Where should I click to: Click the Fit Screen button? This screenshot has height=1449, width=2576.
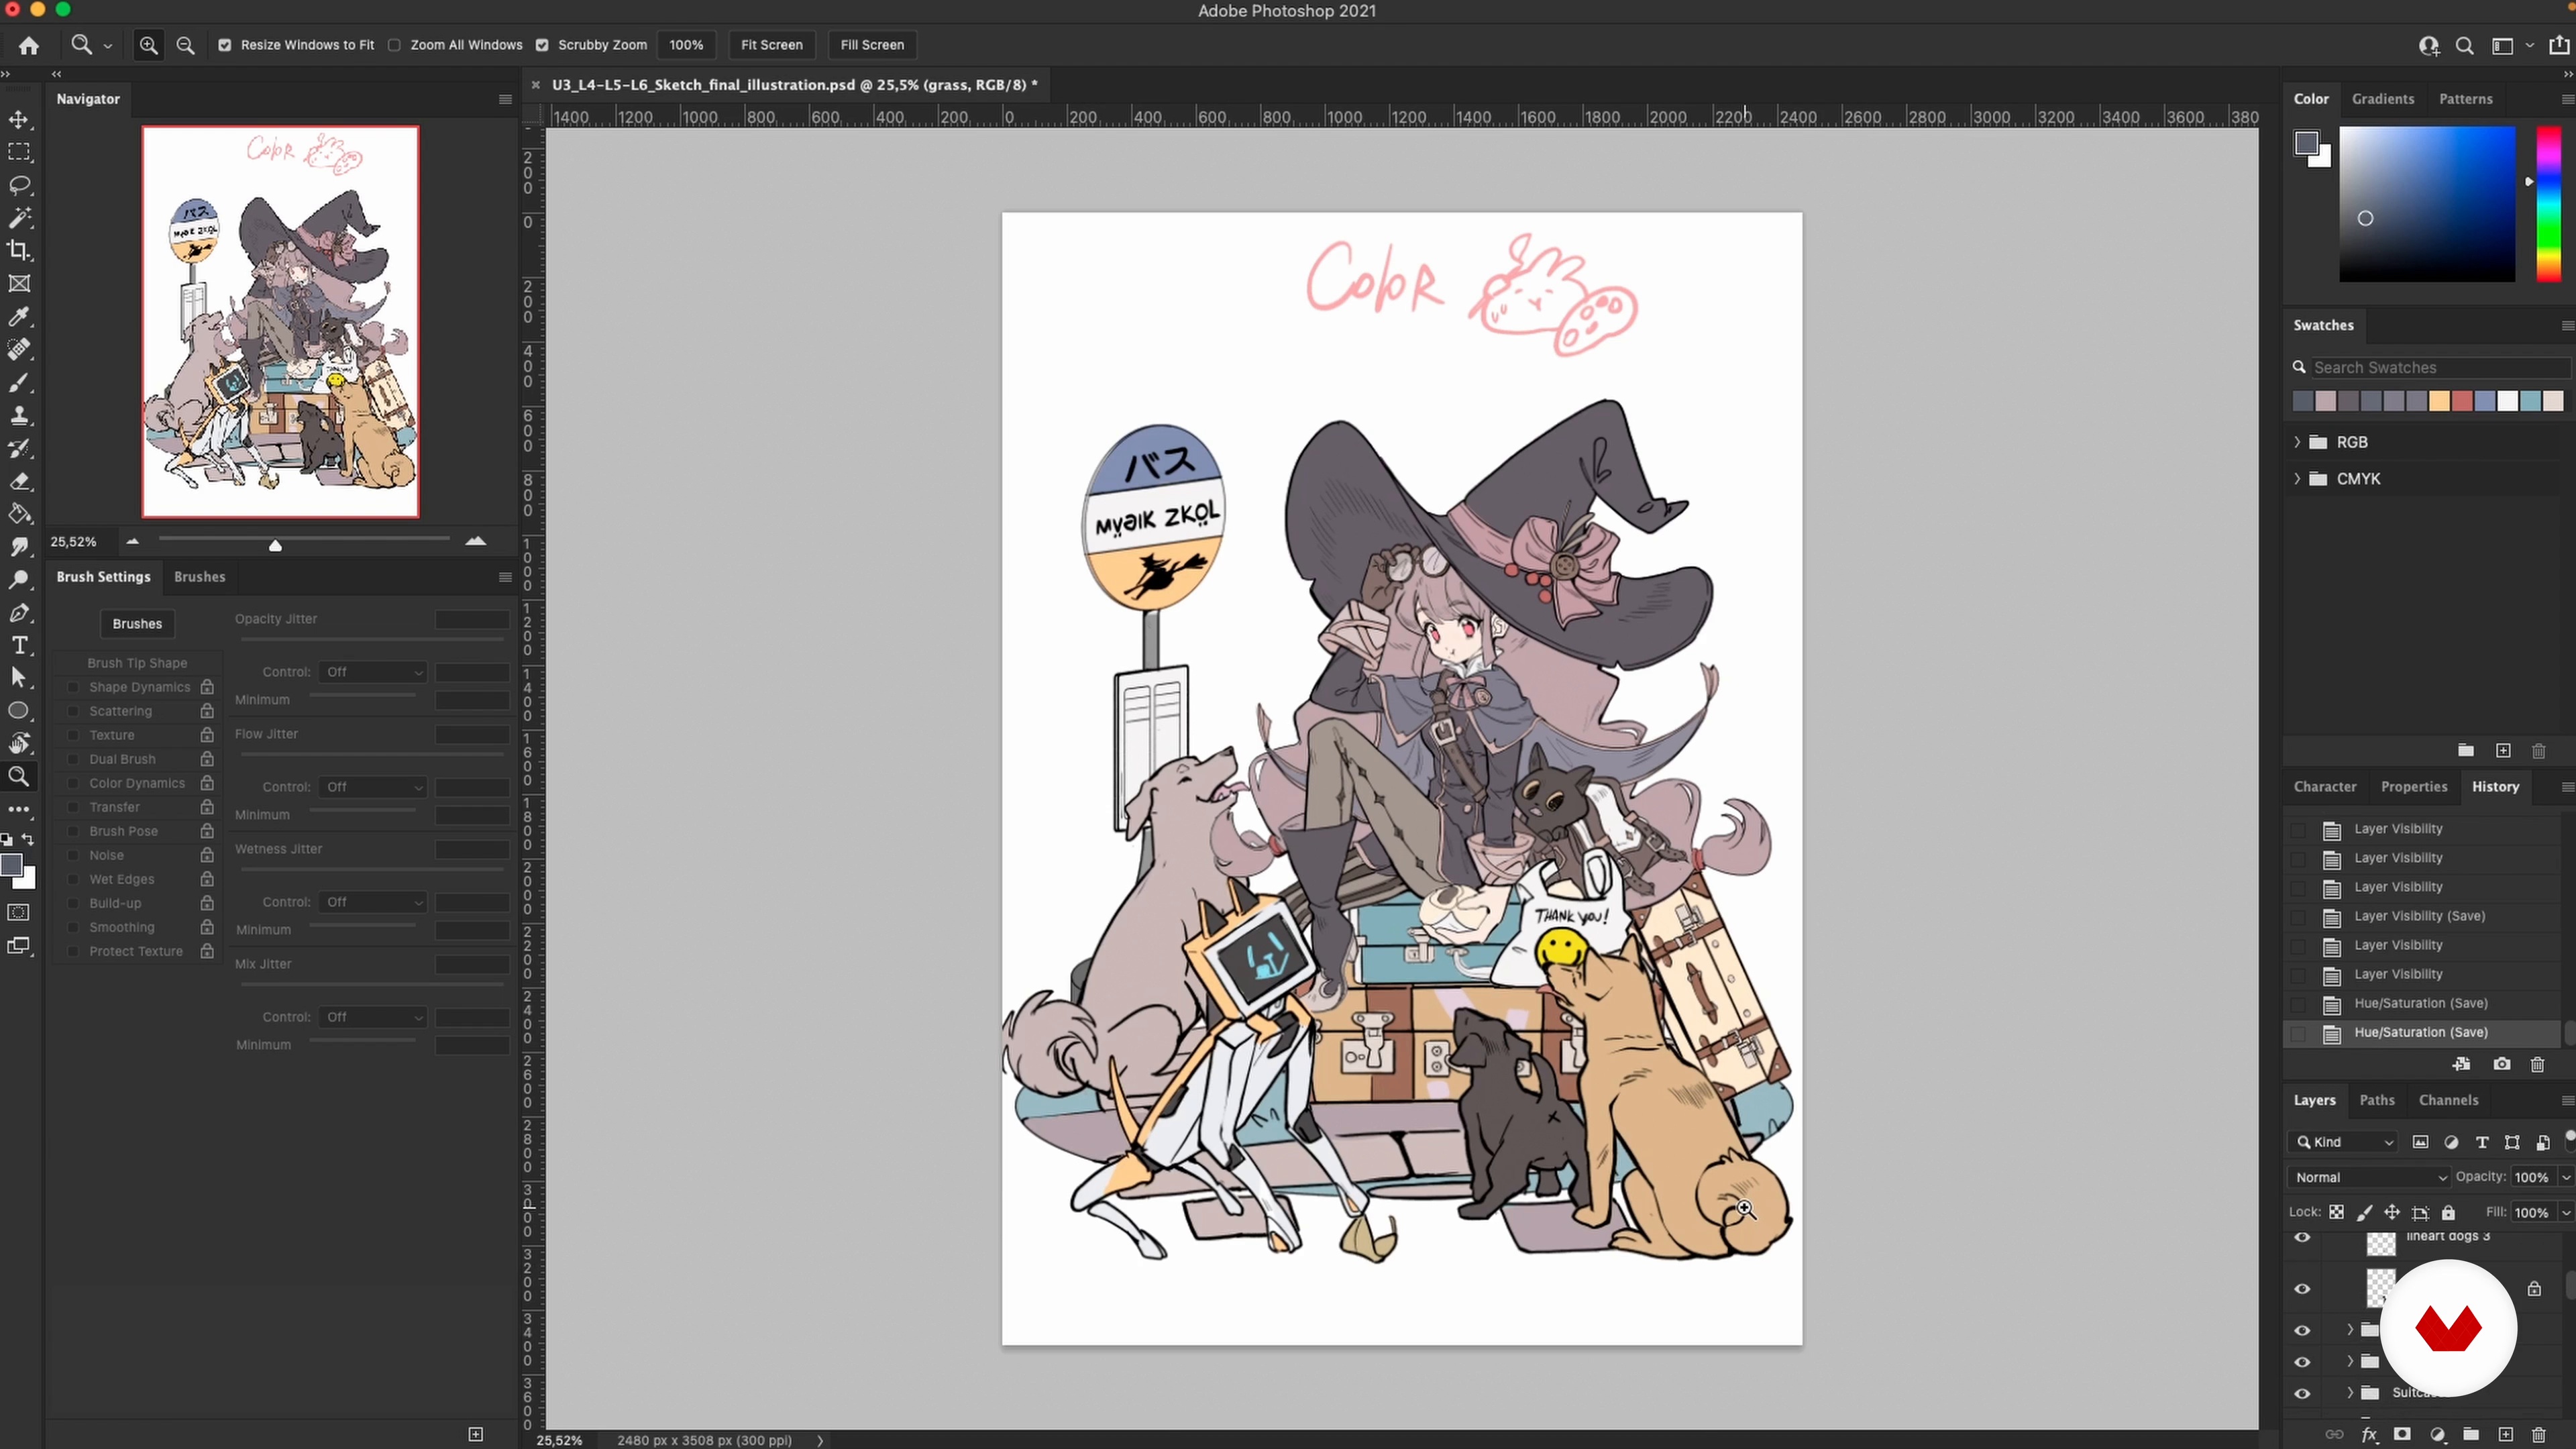[x=771, y=45]
